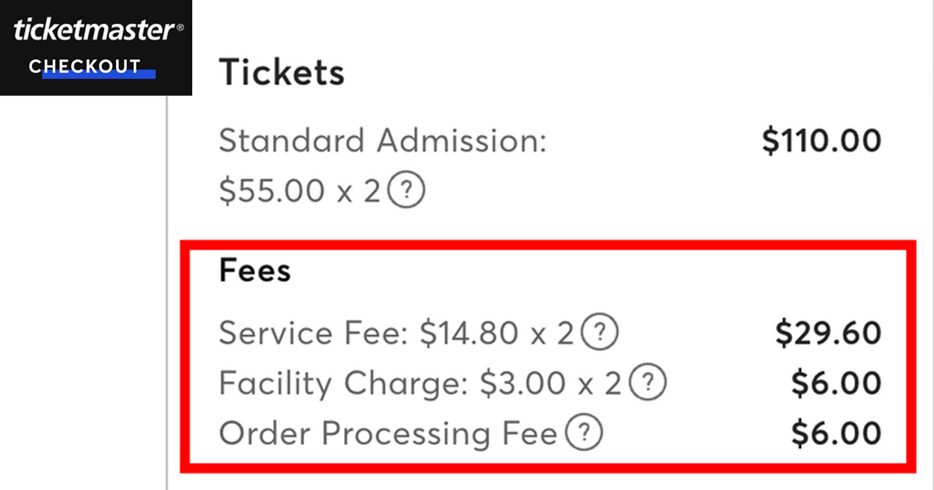Image resolution: width=934 pixels, height=490 pixels.
Task: Click the vertical divider line left of Tickets
Action: tap(167, 292)
